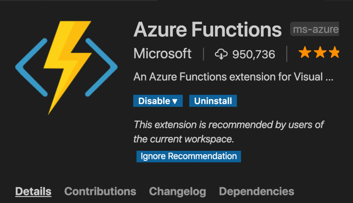
Task: Click the truncated extension description text
Action: [233, 77]
